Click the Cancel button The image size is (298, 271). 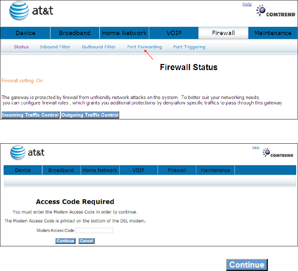(86, 241)
